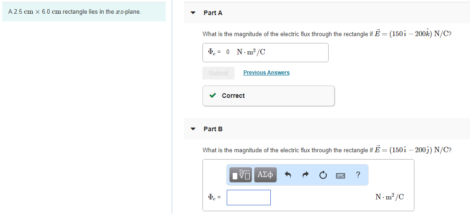Image resolution: width=470 pixels, height=214 pixels.
Task: Open the Greek symbols ΑΣΦ menu
Action: (265, 175)
